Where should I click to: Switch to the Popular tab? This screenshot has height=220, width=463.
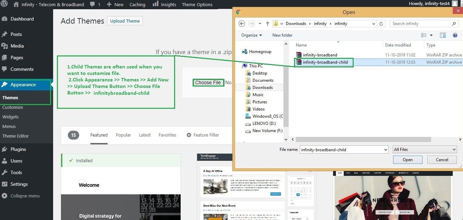[x=123, y=135]
